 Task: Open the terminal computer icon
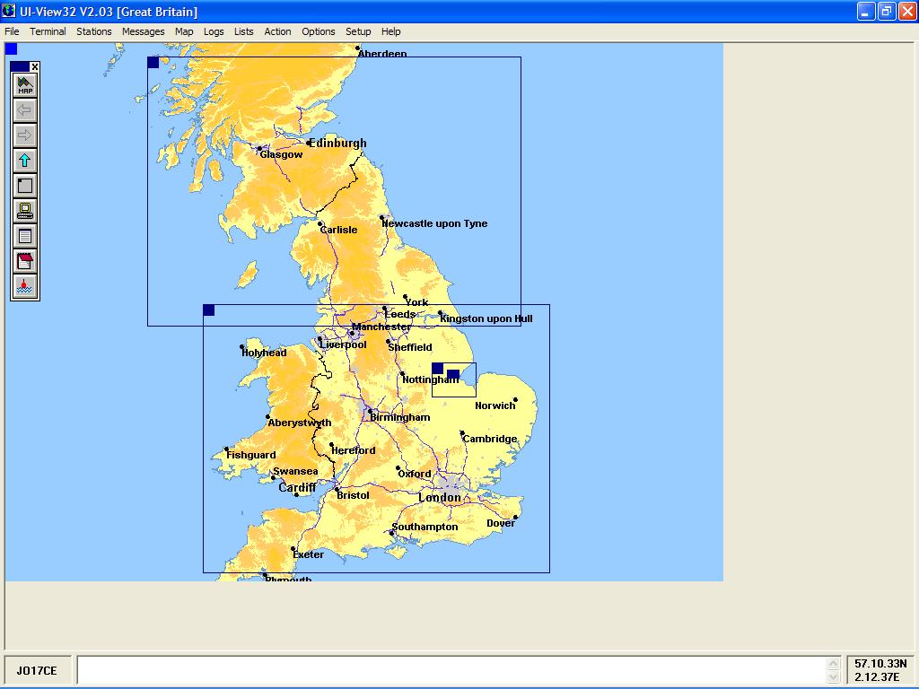24,211
